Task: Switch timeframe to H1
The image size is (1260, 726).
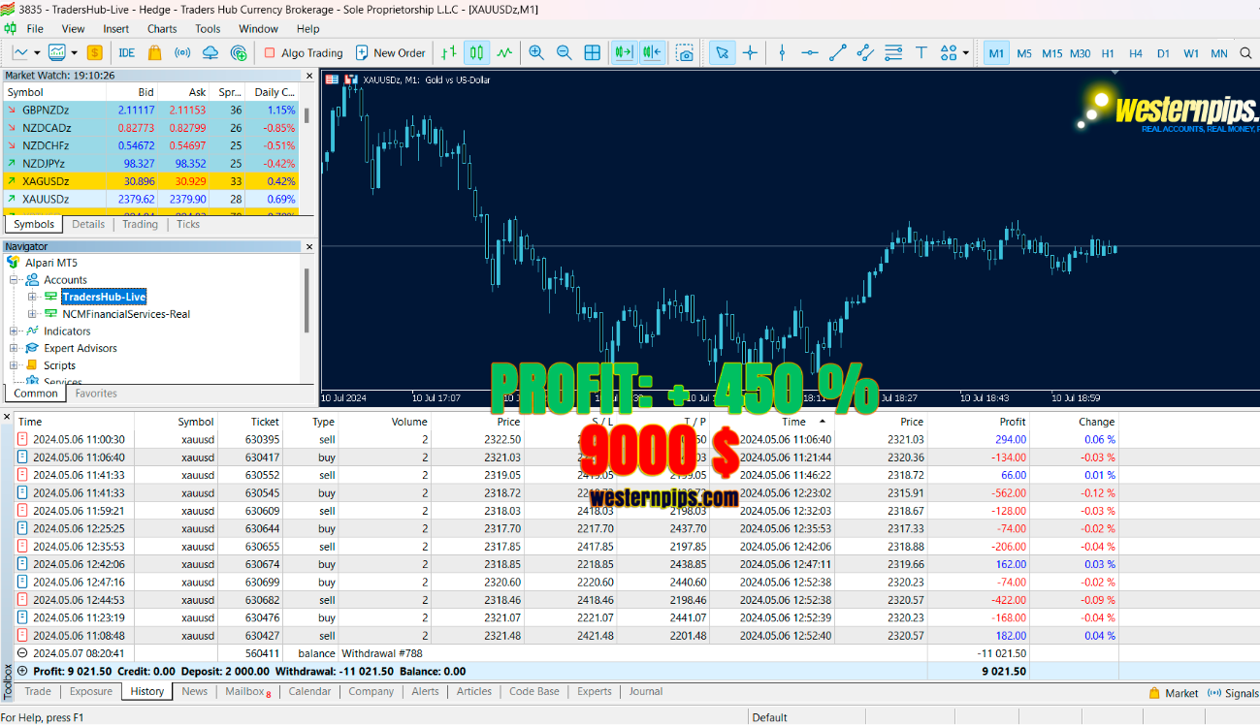Action: coord(1108,53)
